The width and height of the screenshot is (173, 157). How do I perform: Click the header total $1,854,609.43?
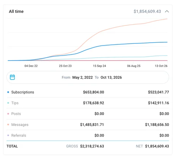(x=147, y=11)
